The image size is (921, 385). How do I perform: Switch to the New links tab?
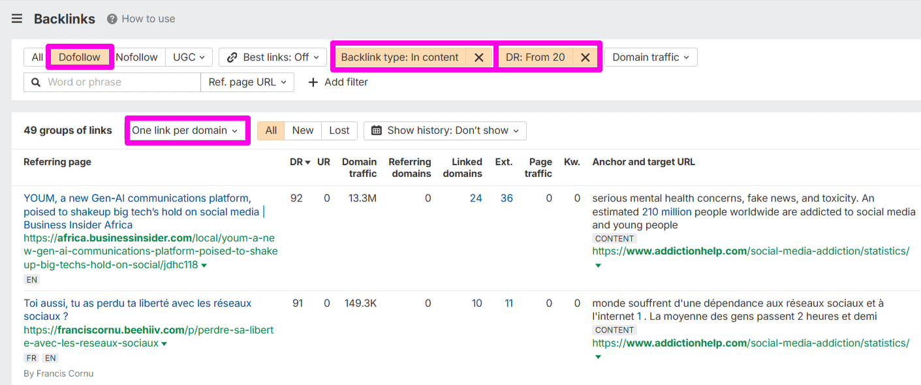[x=302, y=131]
